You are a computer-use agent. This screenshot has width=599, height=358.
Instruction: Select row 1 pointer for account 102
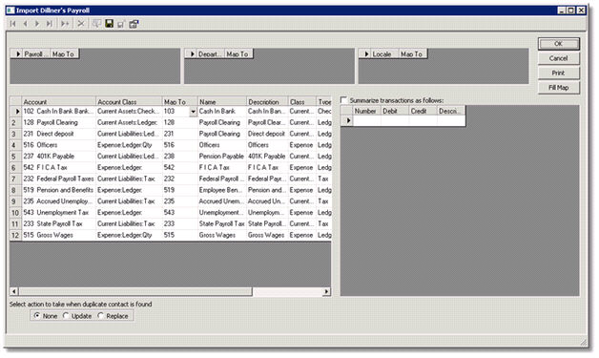click(16, 112)
